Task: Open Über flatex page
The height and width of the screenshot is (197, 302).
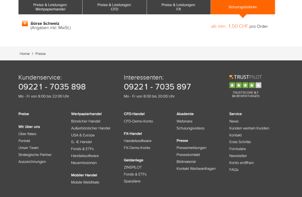Action: [27, 134]
